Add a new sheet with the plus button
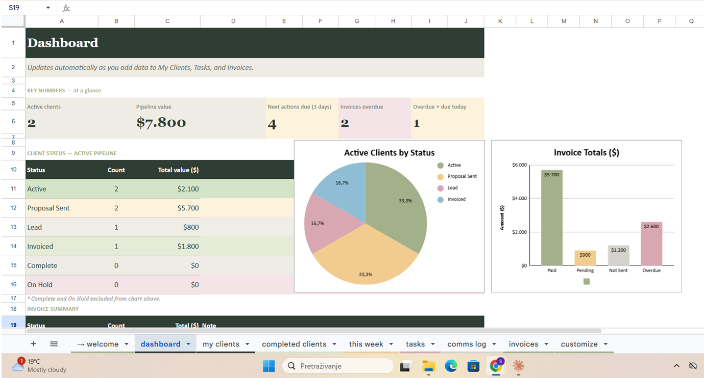This screenshot has width=704, height=378. tap(34, 344)
